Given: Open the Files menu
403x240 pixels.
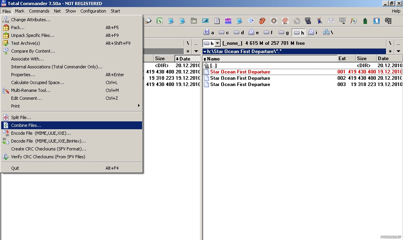Looking at the screenshot, I should coord(6,11).
